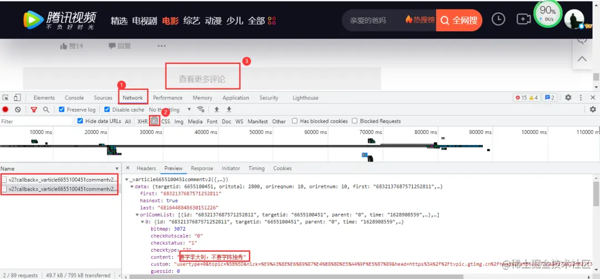Activate the DevTools inspect element picker
Screen dimensions: 600x279
[x=6, y=98]
